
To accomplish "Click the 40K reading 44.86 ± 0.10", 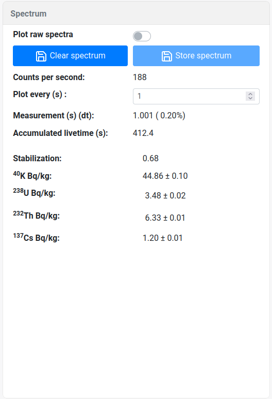I will [x=165, y=176].
